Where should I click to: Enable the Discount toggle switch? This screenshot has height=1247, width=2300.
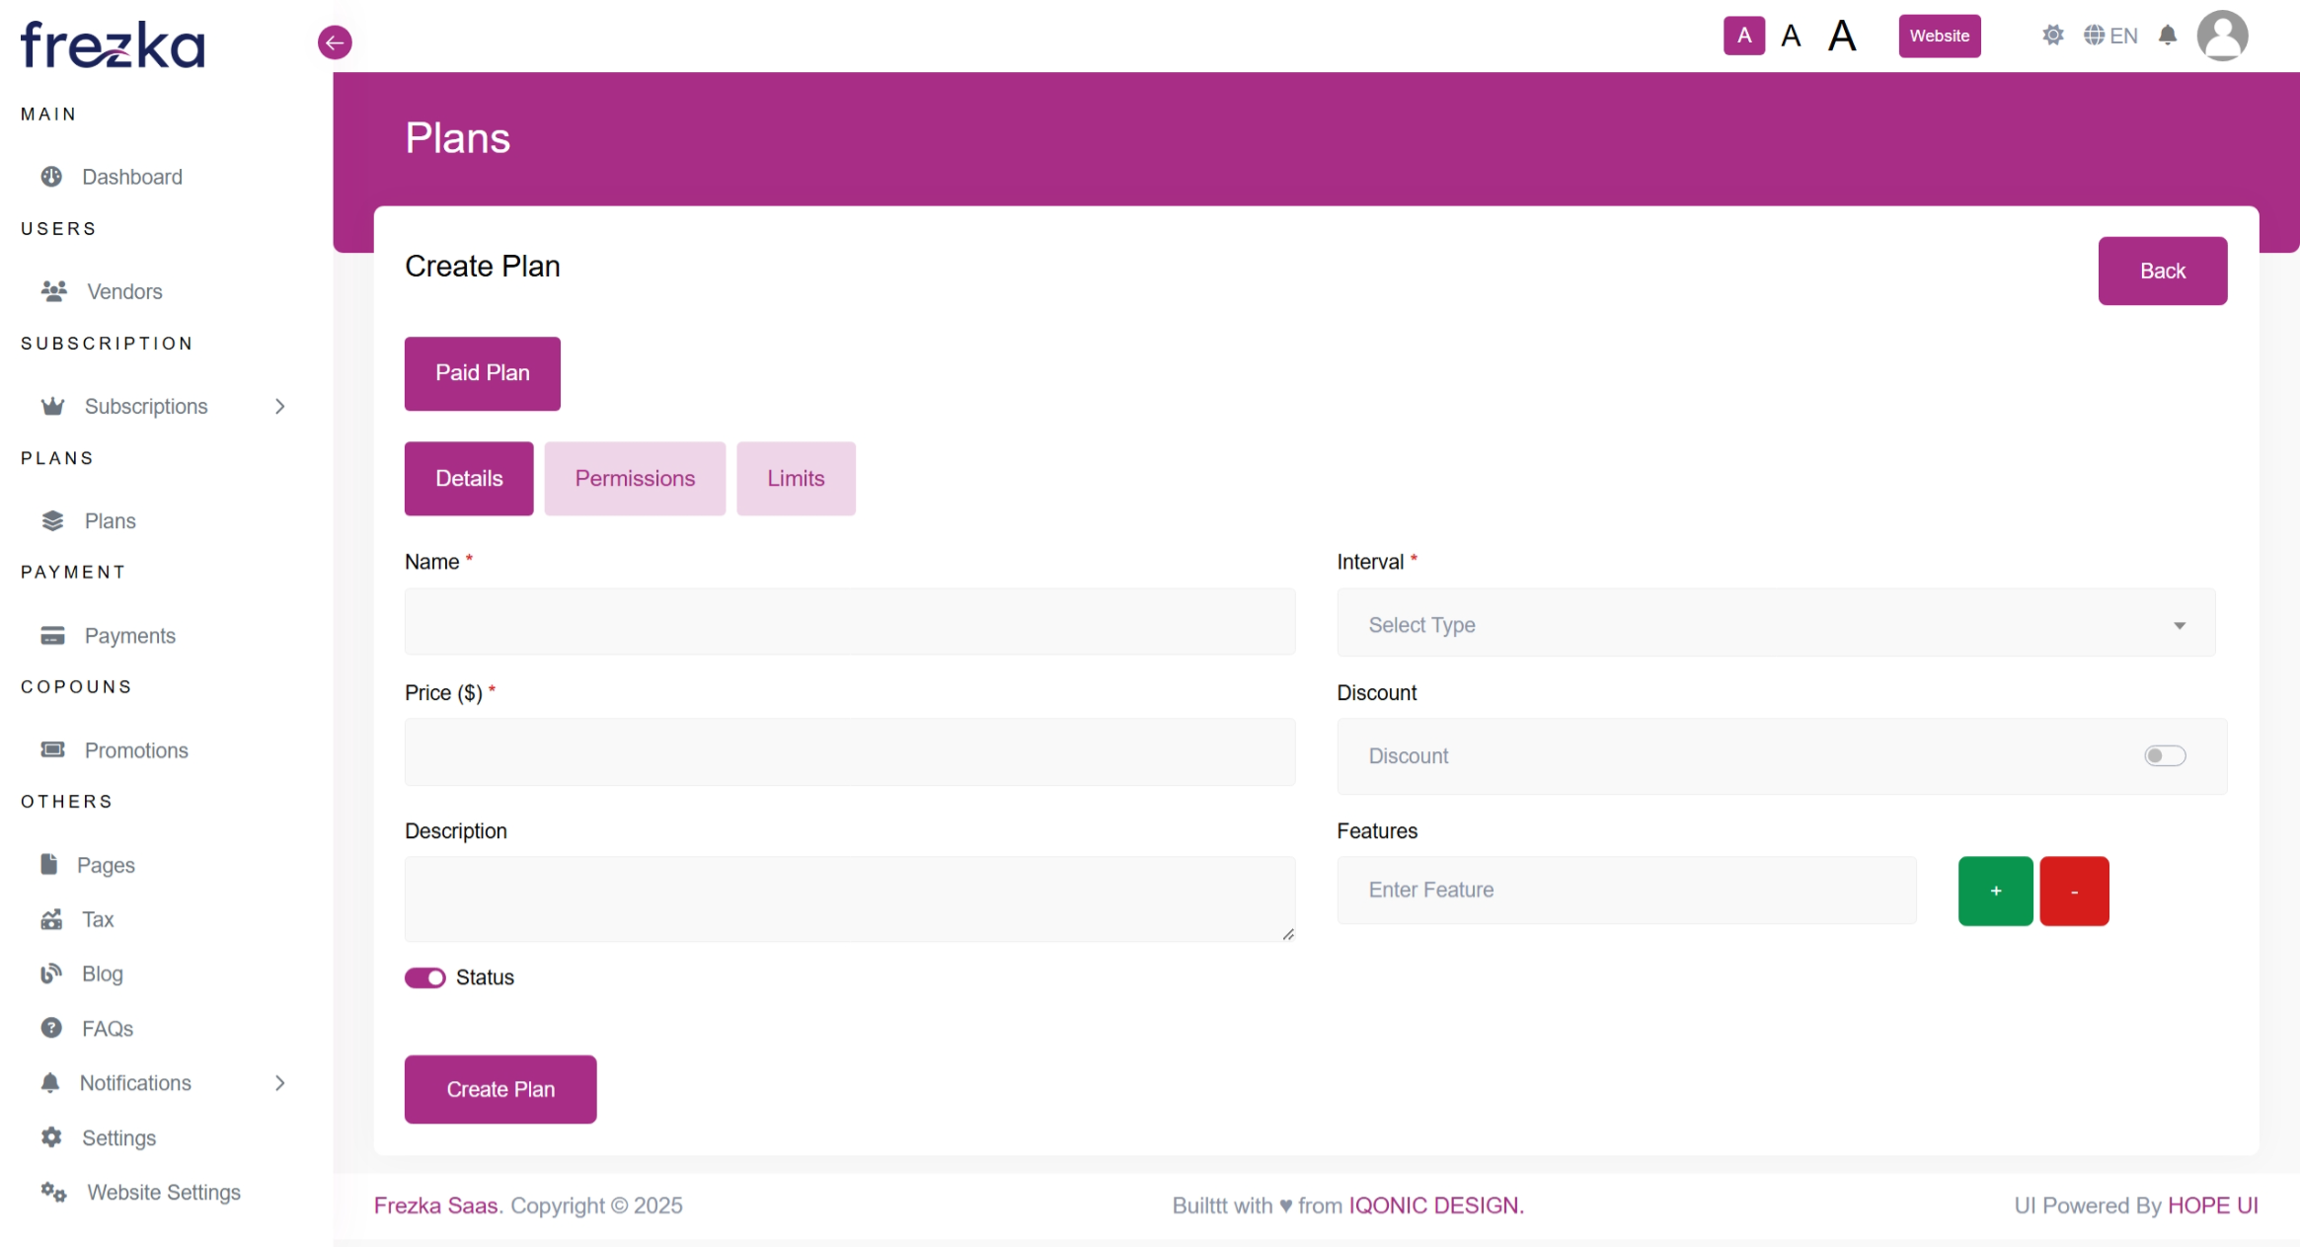click(x=2164, y=756)
